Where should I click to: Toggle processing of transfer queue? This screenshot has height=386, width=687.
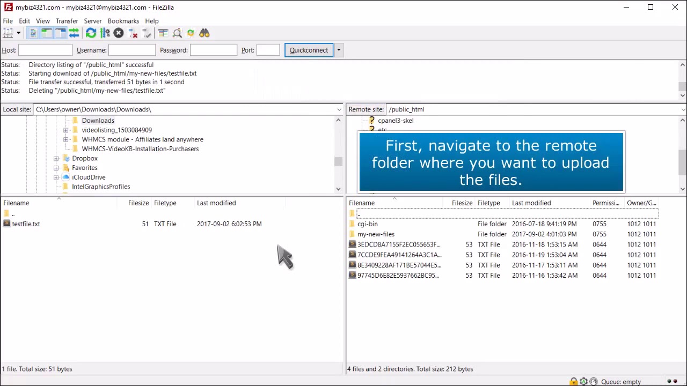(x=105, y=33)
